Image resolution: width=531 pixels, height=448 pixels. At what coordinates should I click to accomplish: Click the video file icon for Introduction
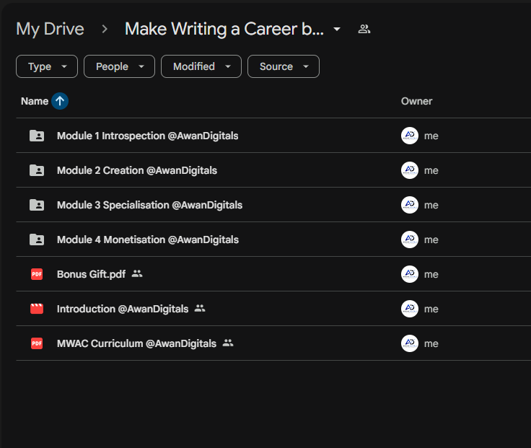[37, 309]
